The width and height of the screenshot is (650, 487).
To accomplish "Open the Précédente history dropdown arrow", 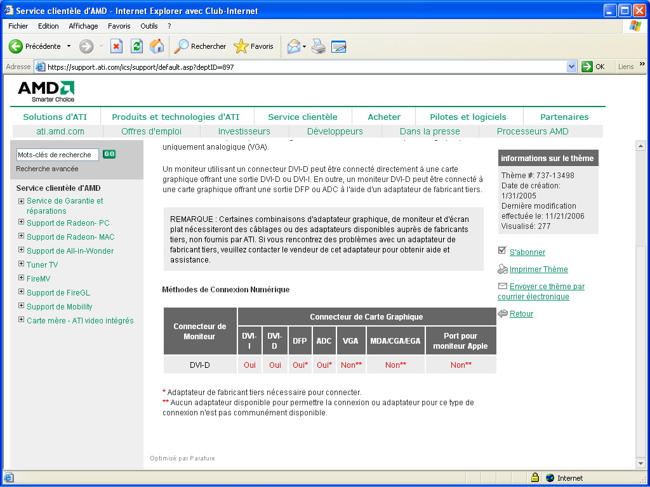I will pyautogui.click(x=69, y=46).
